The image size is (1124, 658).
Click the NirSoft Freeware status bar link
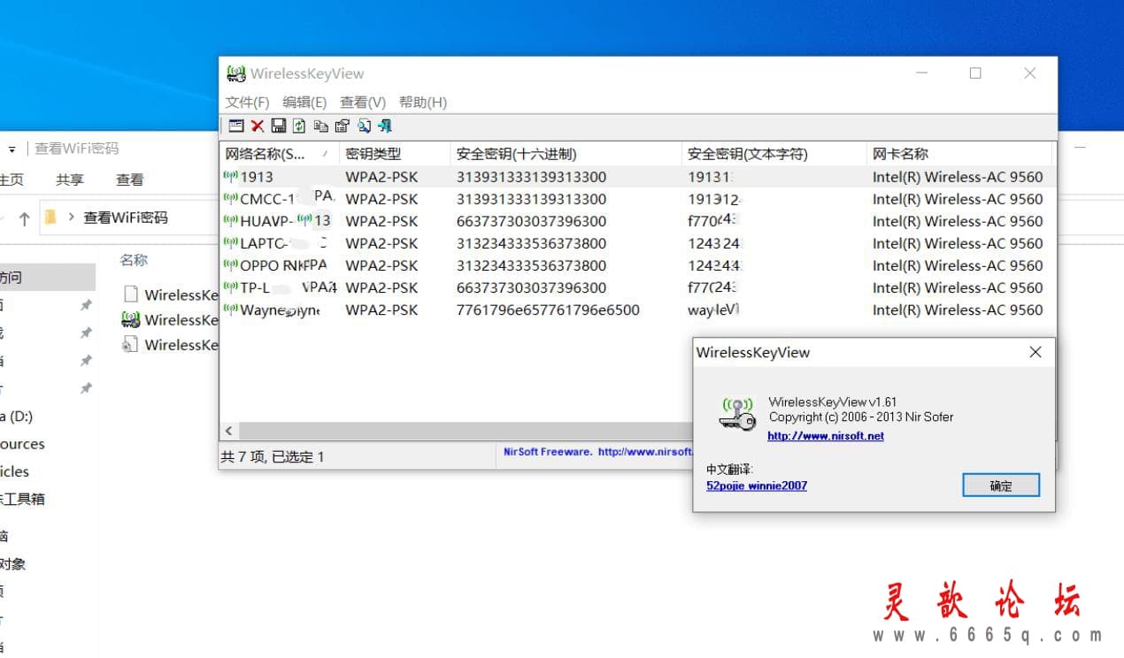point(597,452)
